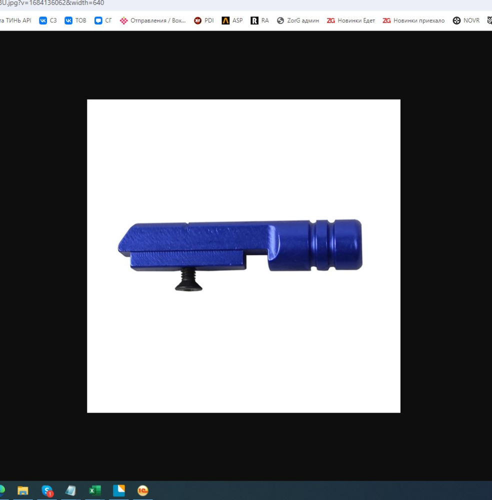Open the Новинки приехало bookmark
The height and width of the screenshot is (500, 492).
(x=413, y=20)
